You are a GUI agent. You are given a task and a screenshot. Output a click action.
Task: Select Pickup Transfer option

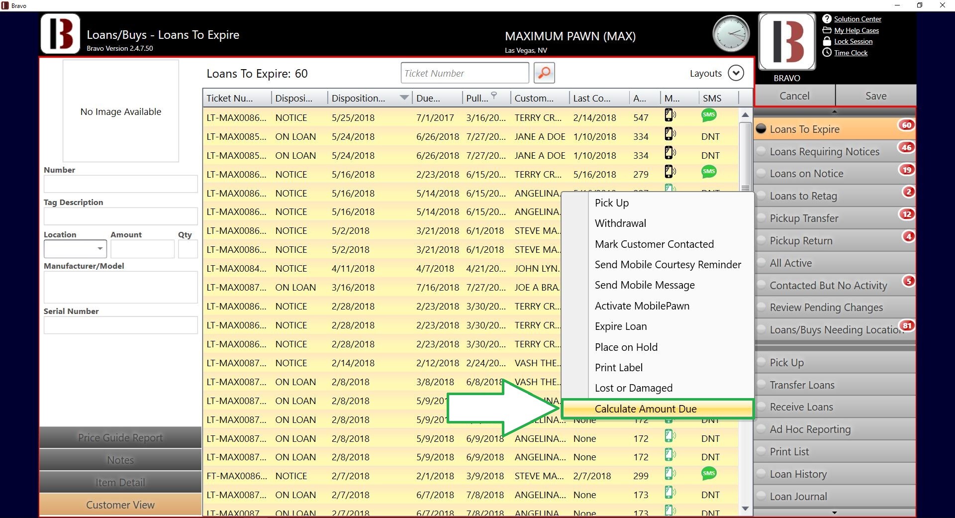click(x=835, y=218)
